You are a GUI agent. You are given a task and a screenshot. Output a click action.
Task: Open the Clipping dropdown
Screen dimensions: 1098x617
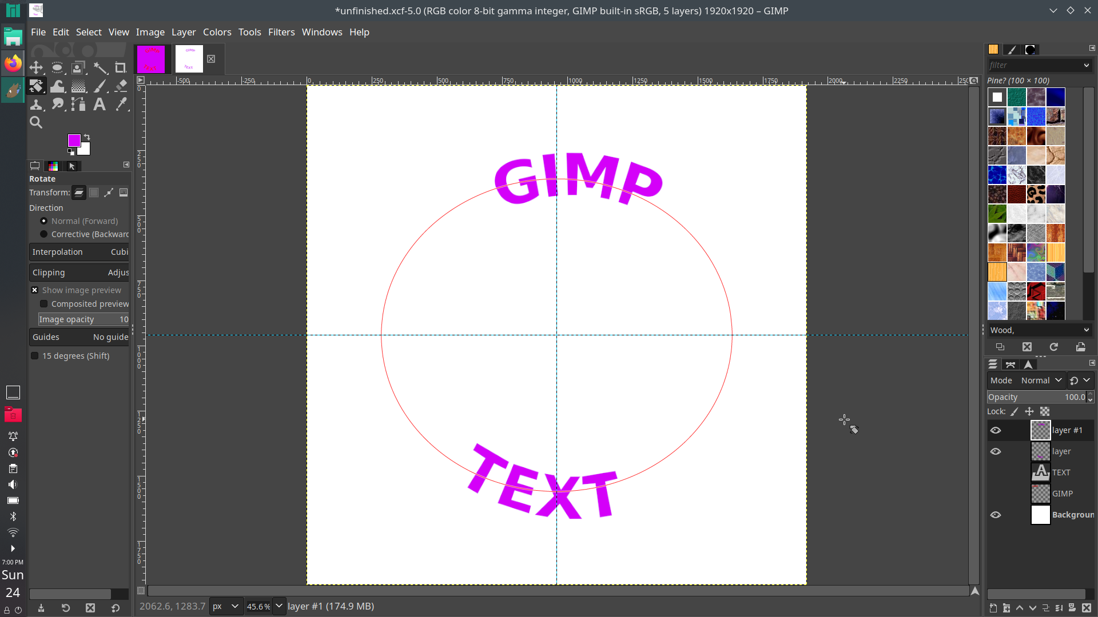click(79, 273)
